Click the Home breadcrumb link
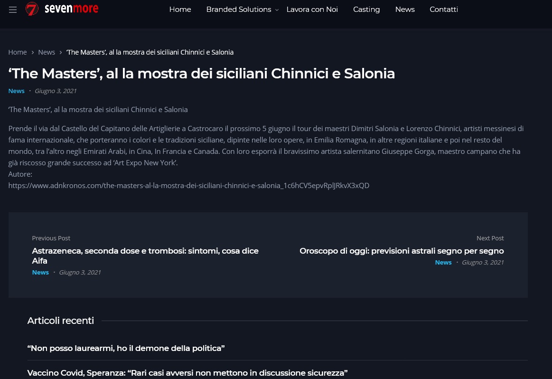552x379 pixels. [18, 52]
